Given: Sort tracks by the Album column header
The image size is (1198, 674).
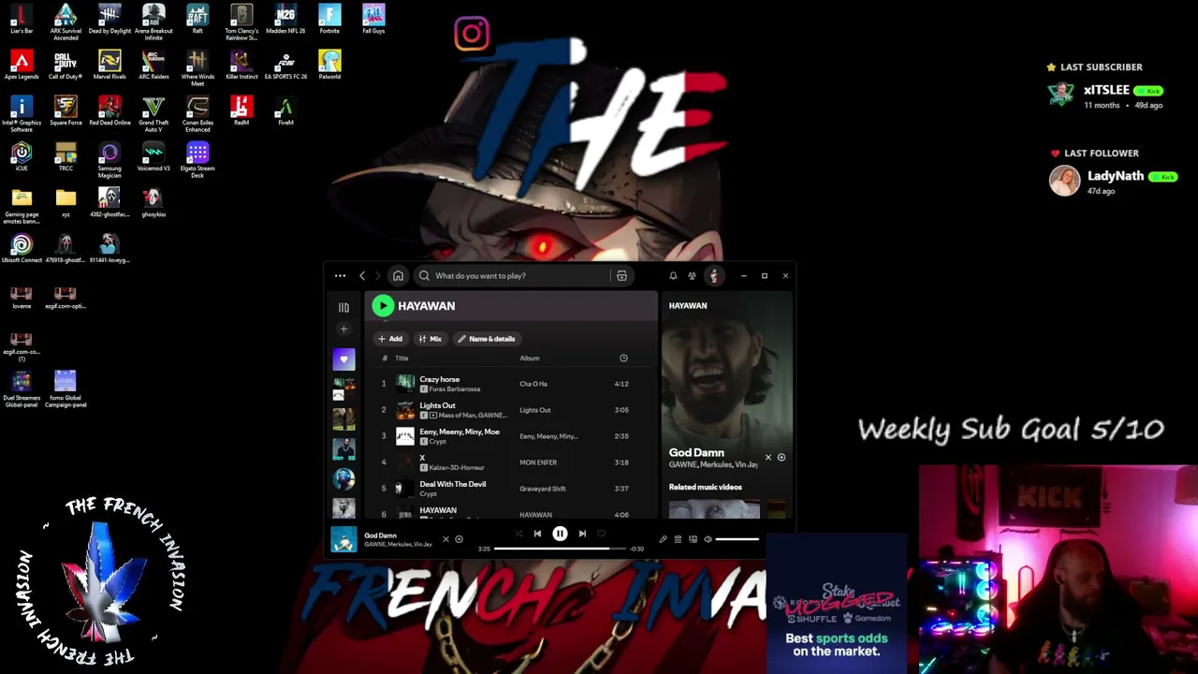Looking at the screenshot, I should pos(530,359).
